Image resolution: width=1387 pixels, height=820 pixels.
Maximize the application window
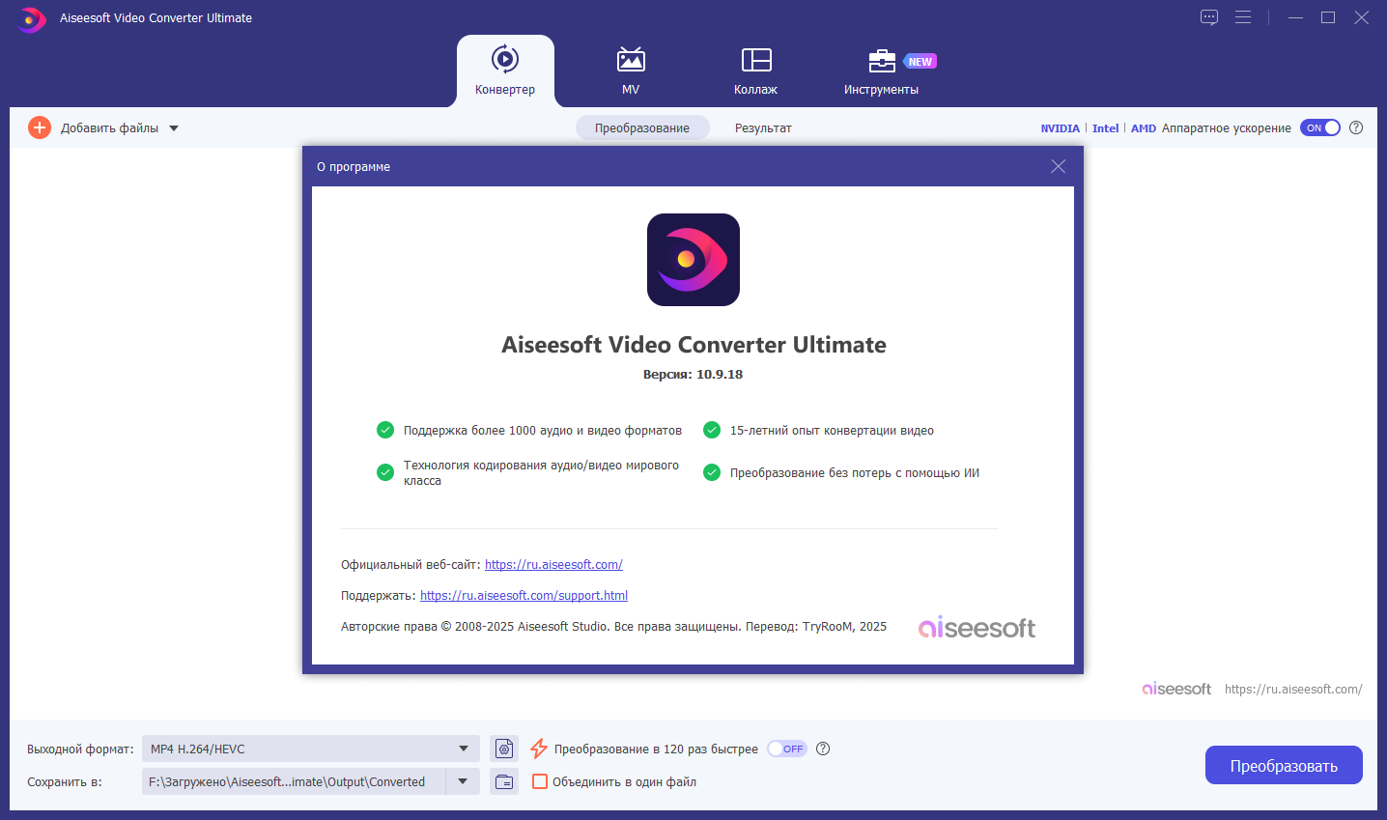(x=1328, y=17)
